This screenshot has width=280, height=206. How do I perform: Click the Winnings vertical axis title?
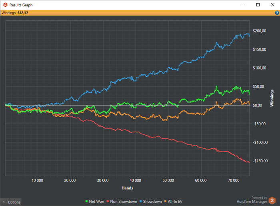272,98
